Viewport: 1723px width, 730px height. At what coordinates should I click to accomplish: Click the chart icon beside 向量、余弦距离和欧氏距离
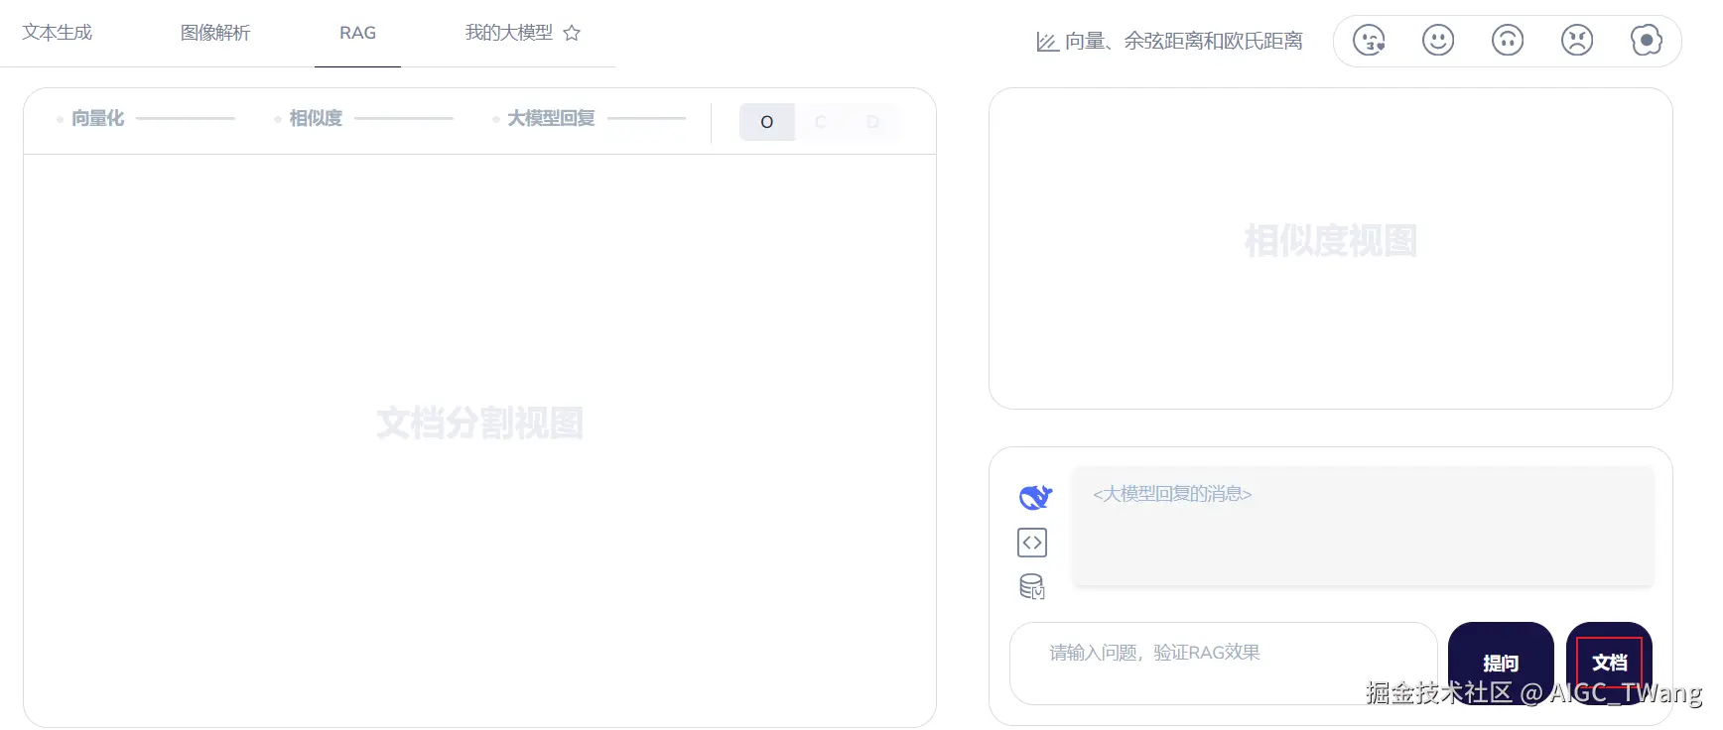click(x=1047, y=42)
